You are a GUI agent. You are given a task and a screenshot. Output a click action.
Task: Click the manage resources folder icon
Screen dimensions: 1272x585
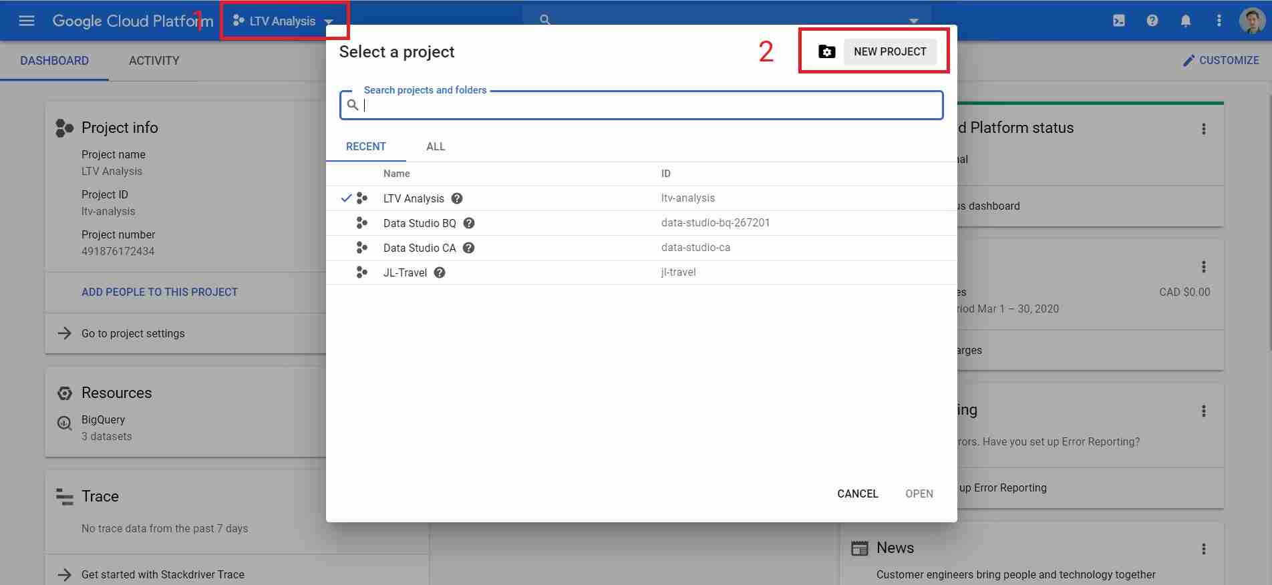point(827,51)
